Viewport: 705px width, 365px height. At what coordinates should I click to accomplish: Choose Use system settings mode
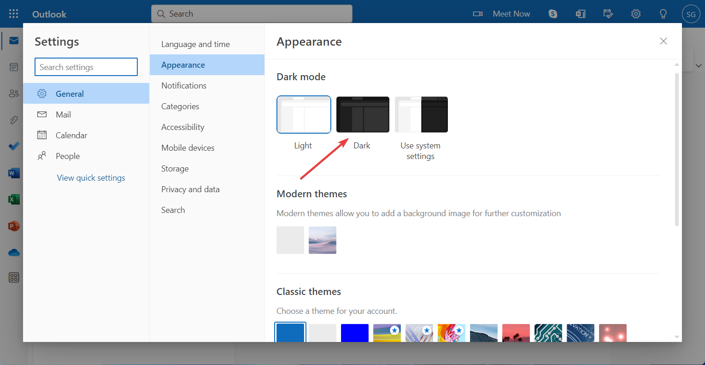coord(421,114)
